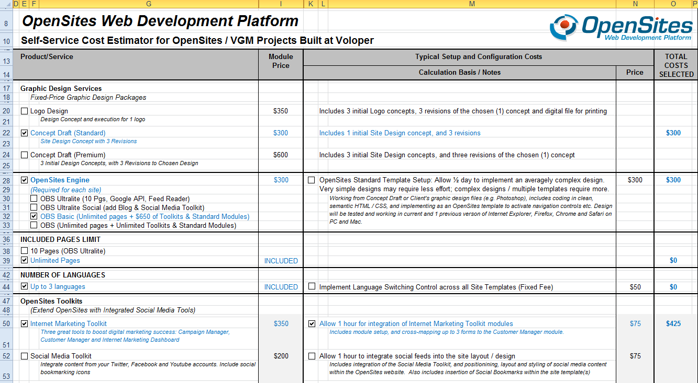Viewport: 698px width, 383px height.
Task: Uncheck Concept Draft (Standard) checkbox
Action: [24, 133]
